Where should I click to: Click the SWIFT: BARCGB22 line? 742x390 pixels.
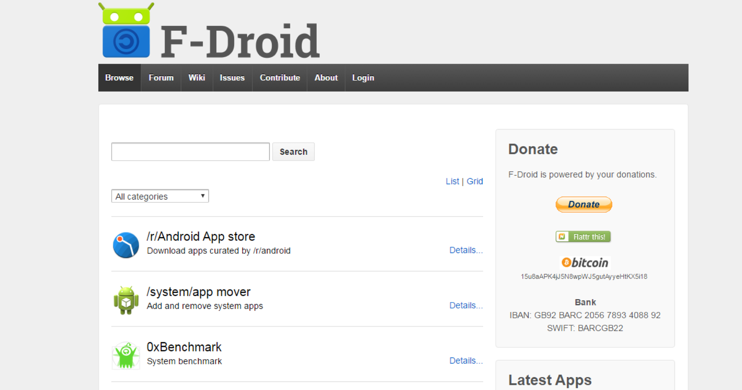point(585,328)
